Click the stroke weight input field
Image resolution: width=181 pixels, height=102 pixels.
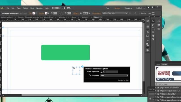[55, 13]
